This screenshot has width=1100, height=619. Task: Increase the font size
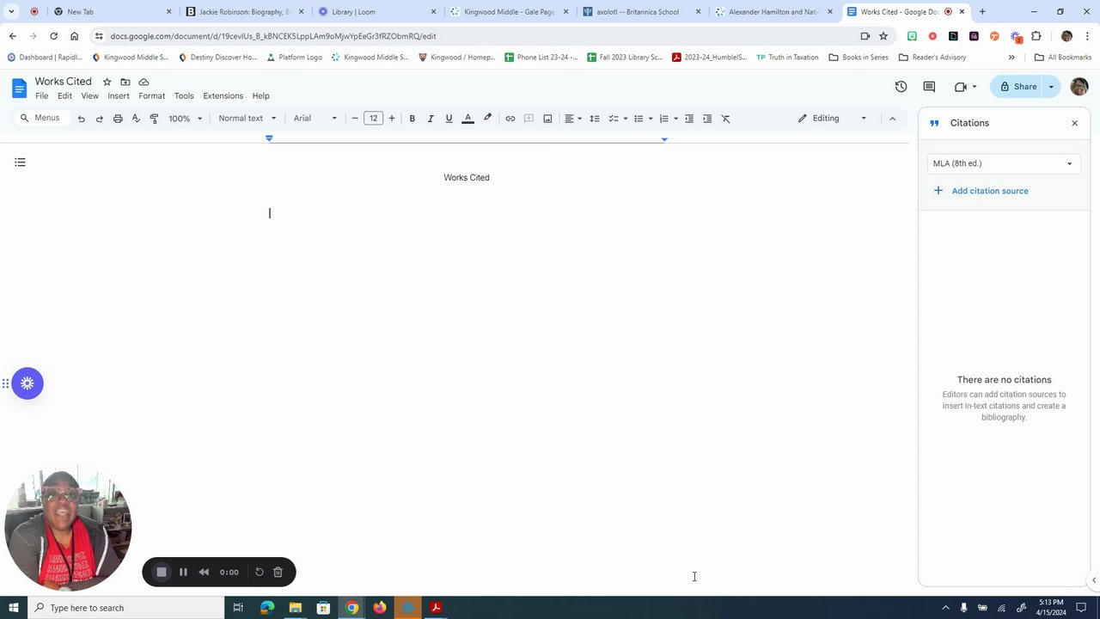tap(392, 119)
